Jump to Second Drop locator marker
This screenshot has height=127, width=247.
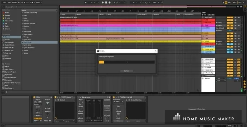click(x=188, y=15)
